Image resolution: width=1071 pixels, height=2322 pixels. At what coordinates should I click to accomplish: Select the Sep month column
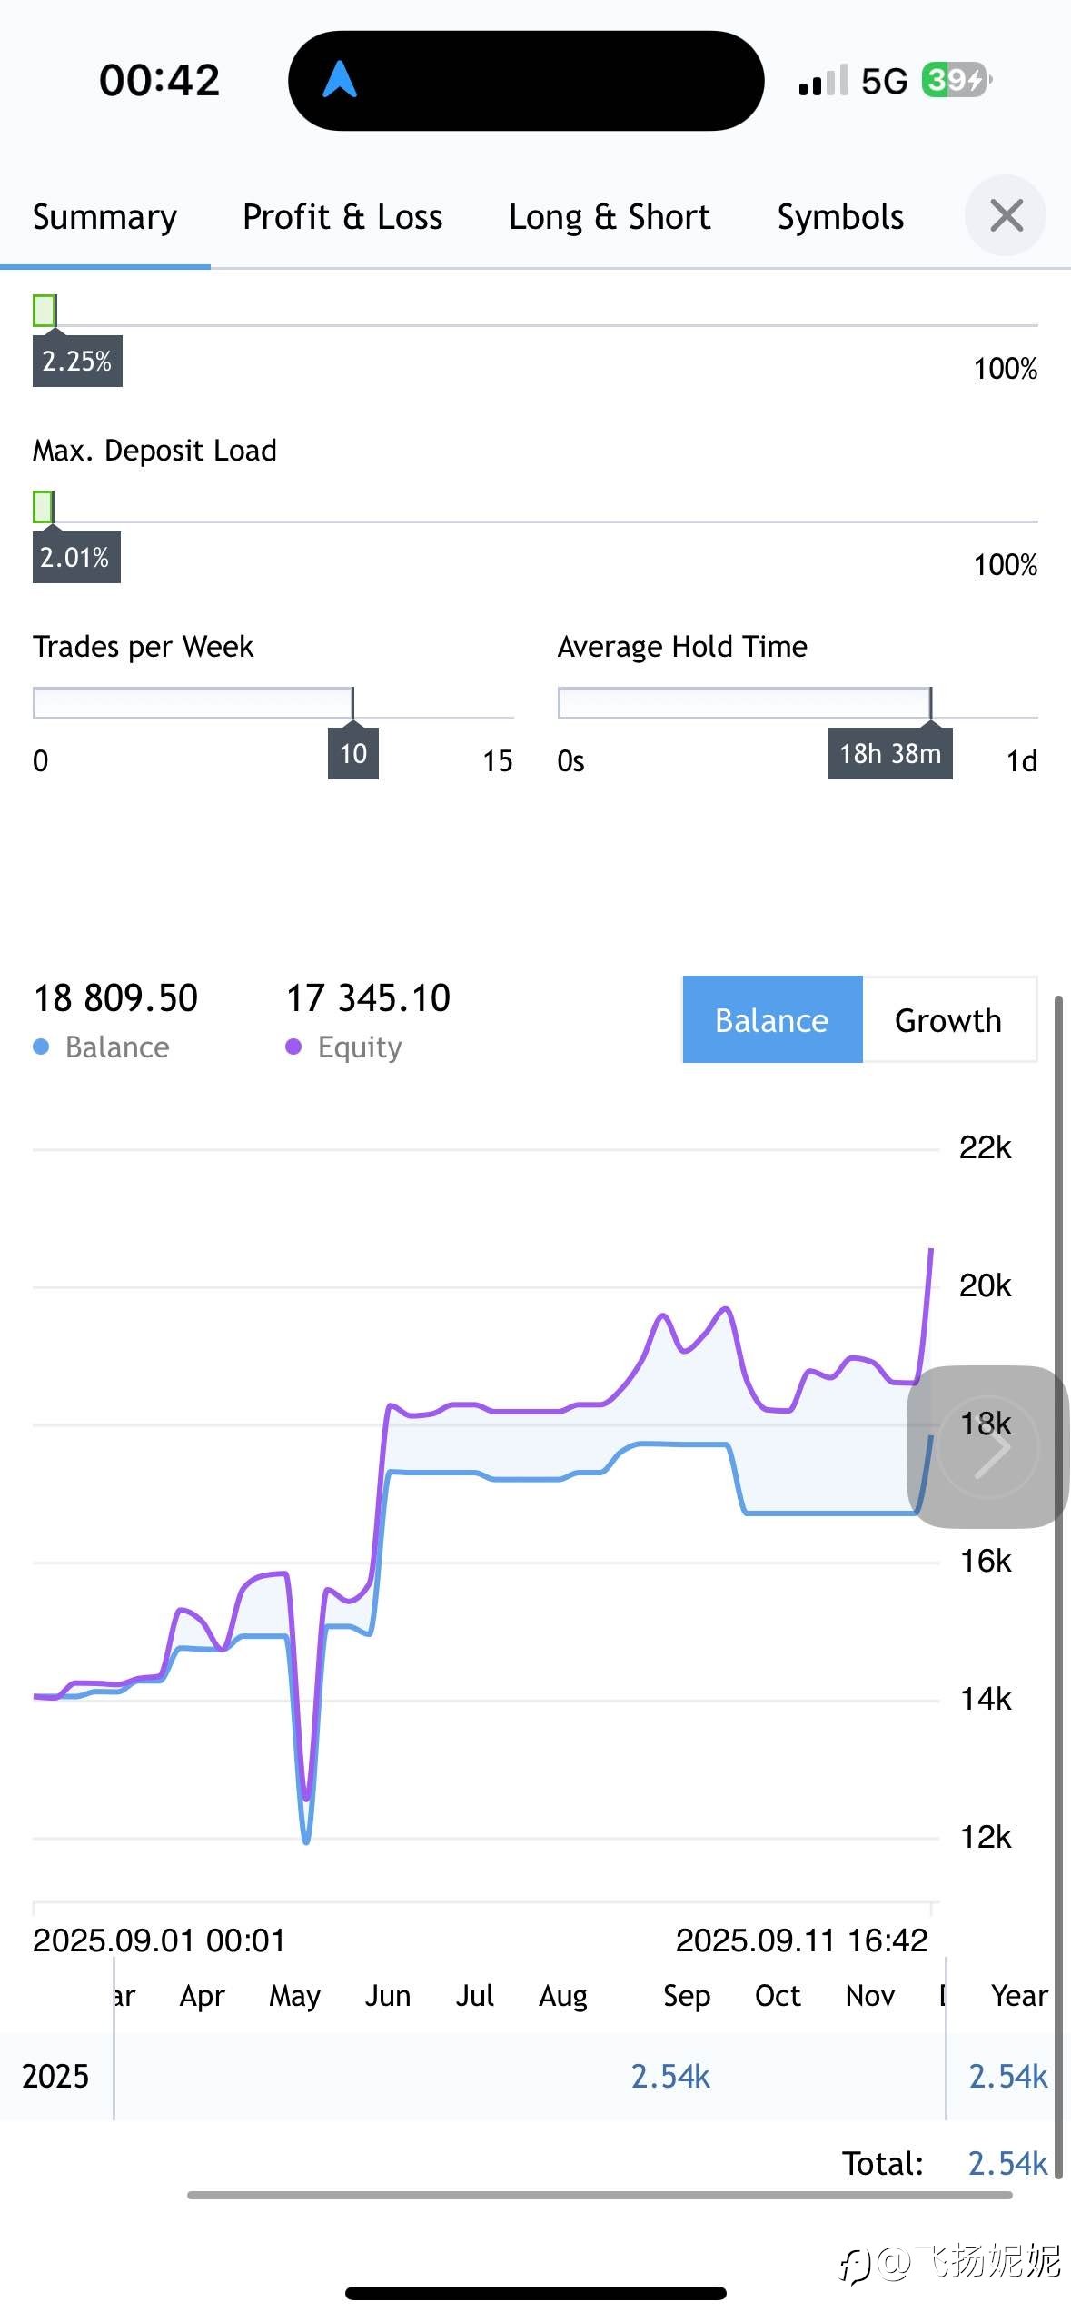coord(687,1996)
